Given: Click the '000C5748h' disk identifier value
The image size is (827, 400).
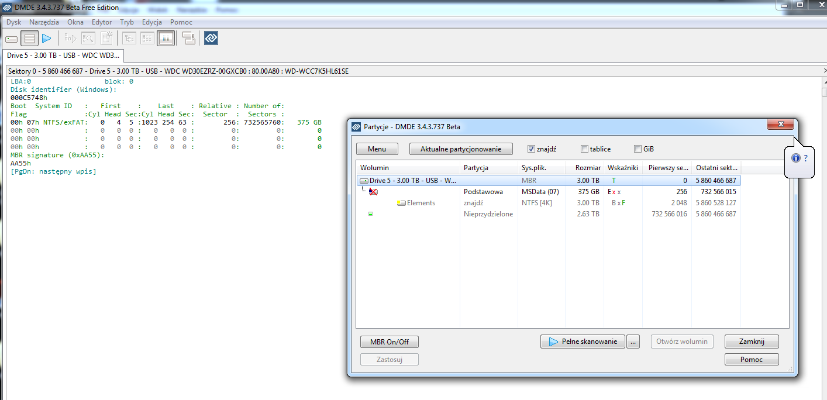Looking at the screenshot, I should [x=29, y=98].
